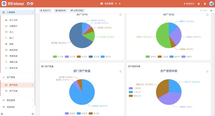Click the OA系统 title in header

pos(109,4)
